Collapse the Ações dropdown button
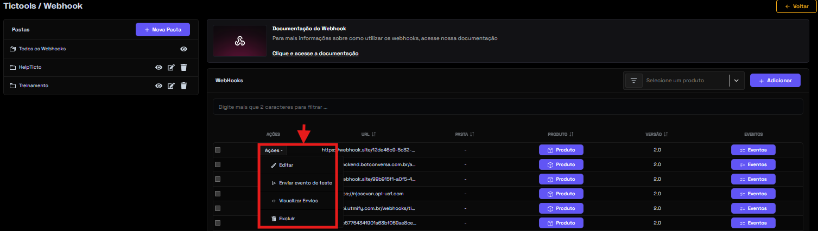Screen dimensions: 818x231 pos(273,150)
